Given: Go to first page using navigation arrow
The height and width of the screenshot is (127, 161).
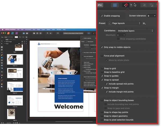Looking at the screenshot, I should pyautogui.click(x=1, y=123).
